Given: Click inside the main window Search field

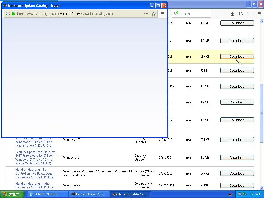Looking at the screenshot, I should tap(191, 14).
